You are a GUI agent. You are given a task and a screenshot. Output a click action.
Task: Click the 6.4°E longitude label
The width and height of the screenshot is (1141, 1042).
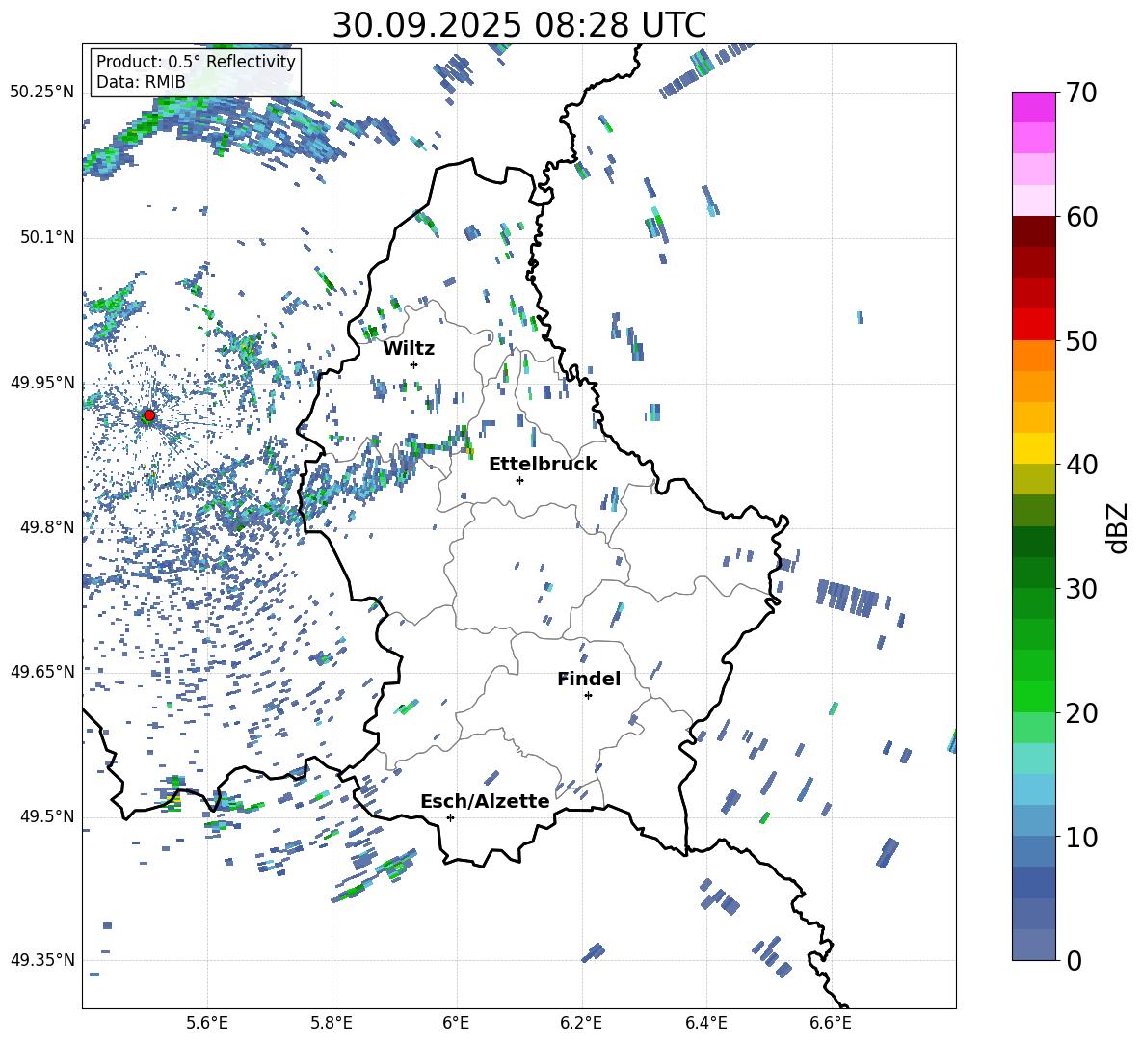tap(705, 1024)
